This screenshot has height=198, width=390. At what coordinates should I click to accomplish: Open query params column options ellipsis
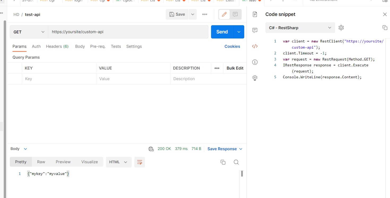tap(217, 68)
